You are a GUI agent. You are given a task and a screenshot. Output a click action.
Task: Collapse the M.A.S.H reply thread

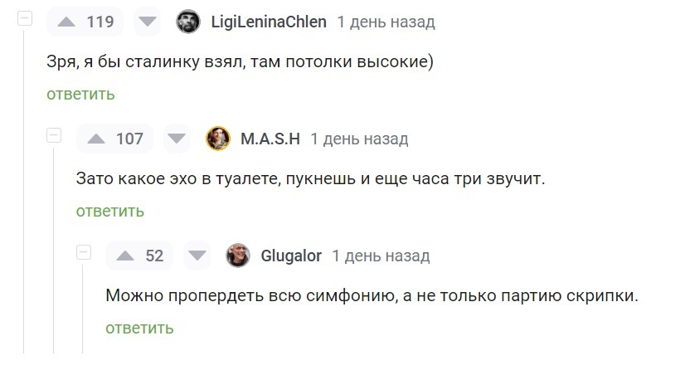tap(54, 134)
